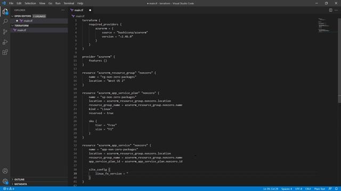Select main.tf in the TERRAFORM folder

(39, 30)
